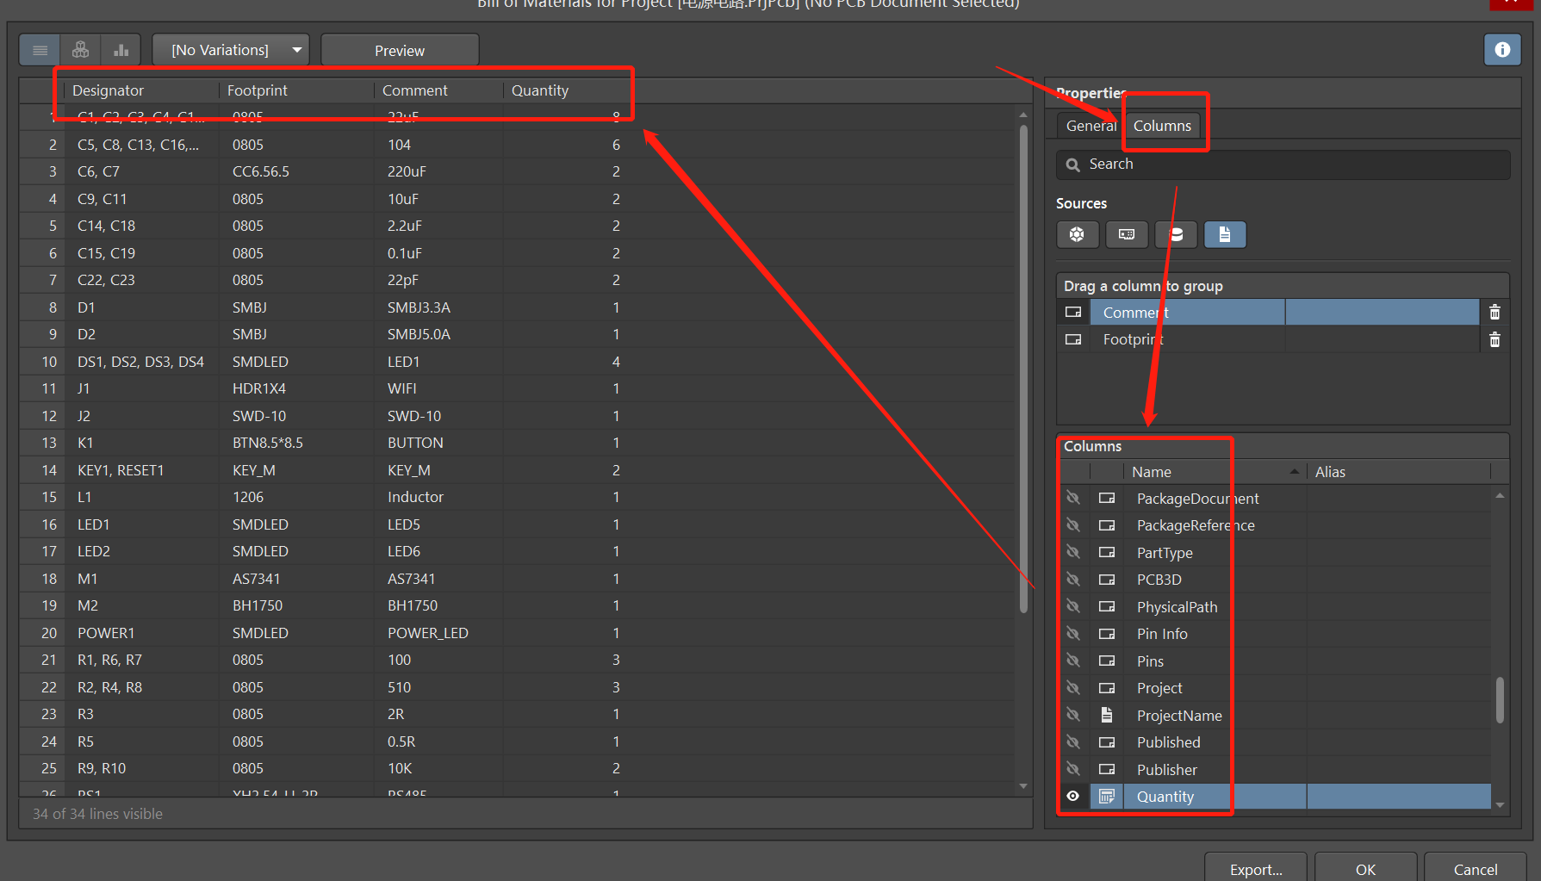Viewport: 1541px width, 881px height.
Task: Click the blue information icon
Action: click(1502, 50)
